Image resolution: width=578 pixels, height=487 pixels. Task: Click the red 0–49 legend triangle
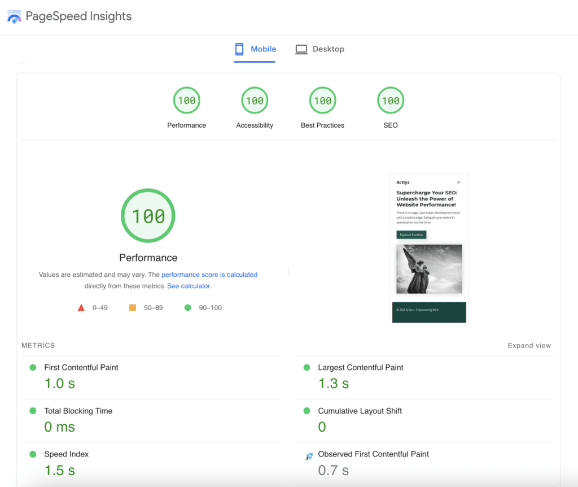(x=81, y=307)
